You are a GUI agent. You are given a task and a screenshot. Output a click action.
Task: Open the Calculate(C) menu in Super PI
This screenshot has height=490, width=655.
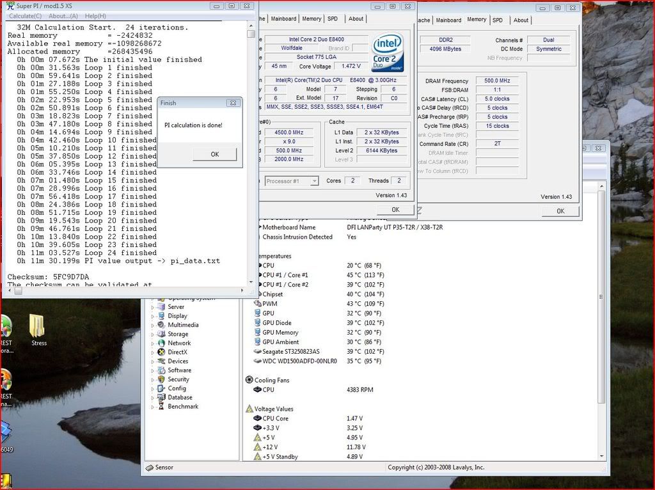(x=26, y=16)
